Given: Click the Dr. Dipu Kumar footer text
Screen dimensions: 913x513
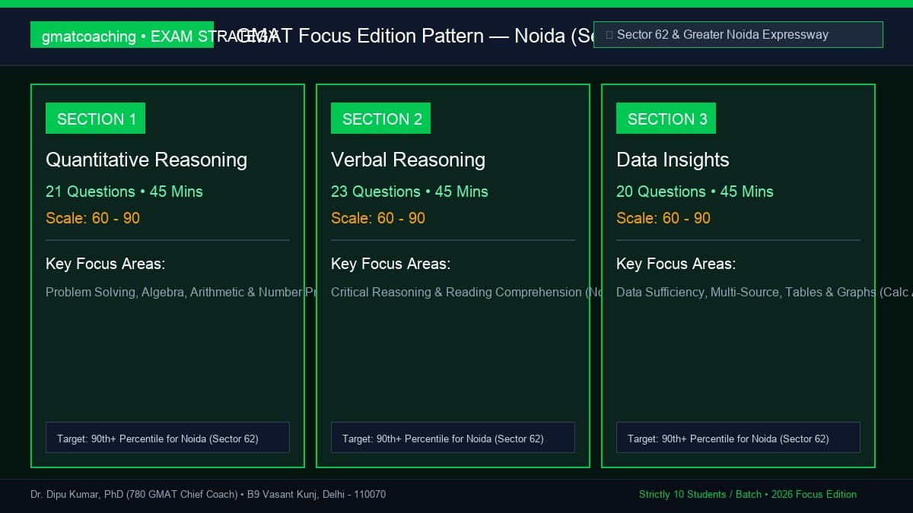Looking at the screenshot, I should [x=208, y=494].
